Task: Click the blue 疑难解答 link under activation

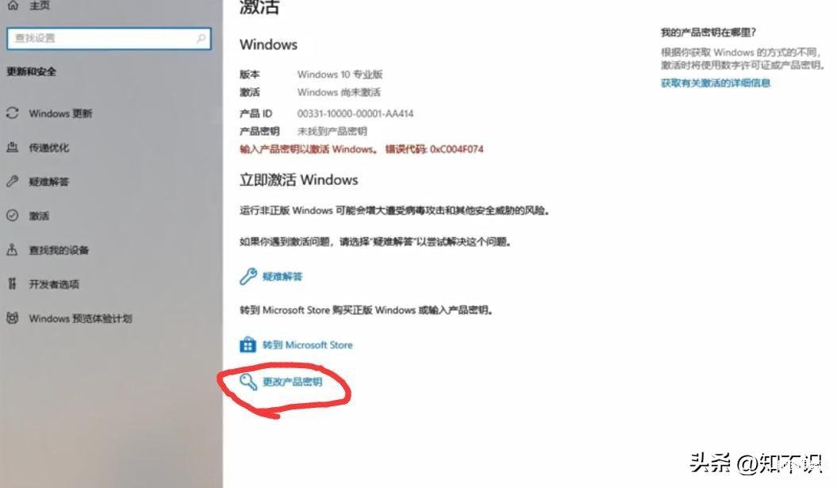Action: click(282, 277)
